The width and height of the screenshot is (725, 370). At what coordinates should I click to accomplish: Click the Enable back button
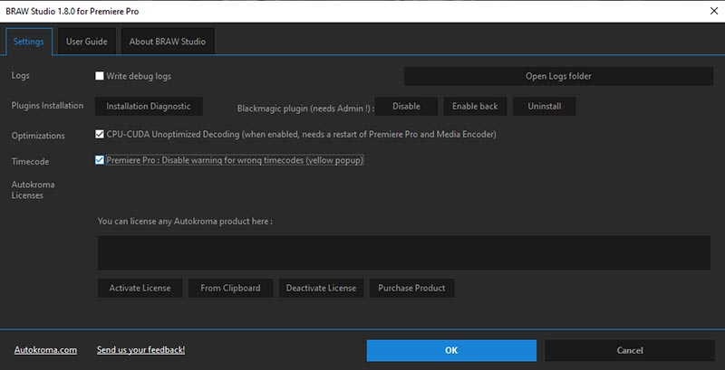(475, 106)
